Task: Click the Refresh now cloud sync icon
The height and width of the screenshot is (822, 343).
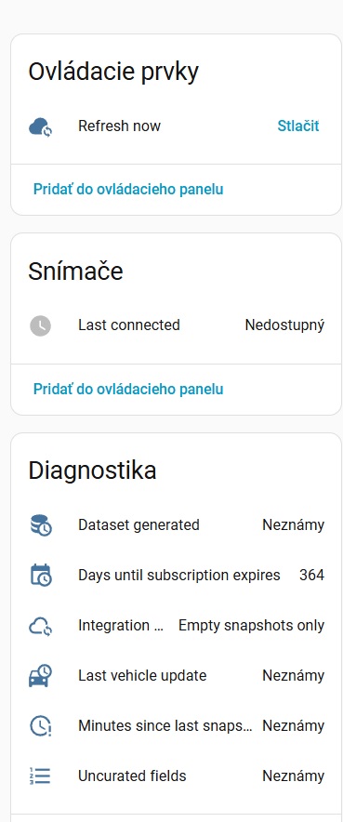Action: (40, 126)
